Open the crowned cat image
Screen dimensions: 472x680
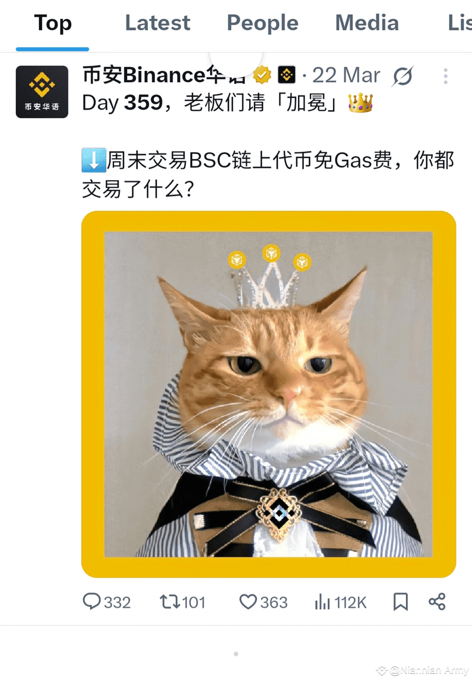(x=268, y=394)
